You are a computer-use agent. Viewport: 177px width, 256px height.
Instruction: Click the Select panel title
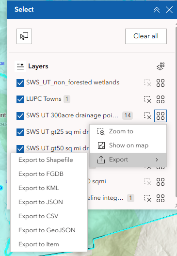[x=24, y=10]
